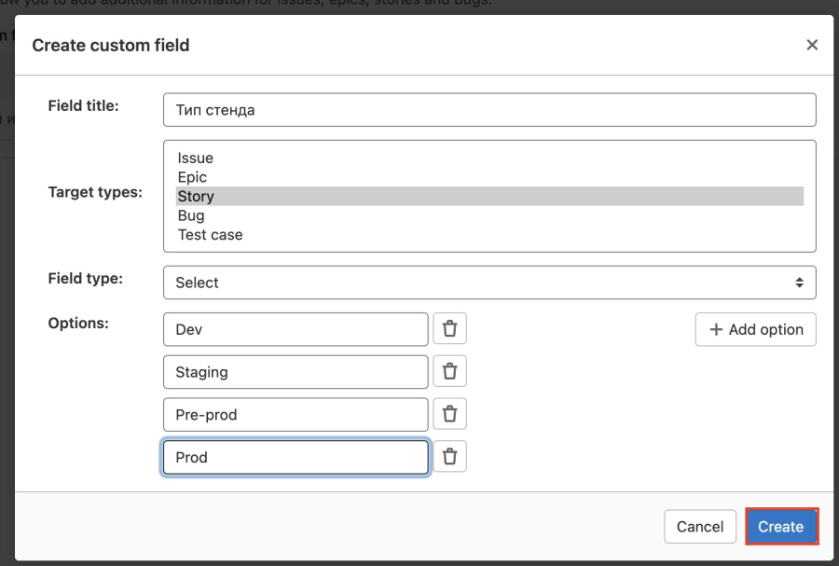Screen dimensions: 839x566
Task: Click the Add option button
Action: (x=755, y=329)
